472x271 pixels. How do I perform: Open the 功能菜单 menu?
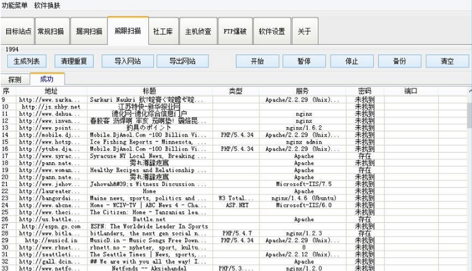click(x=15, y=5)
